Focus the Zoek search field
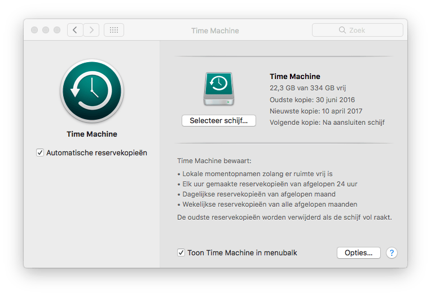 (358, 30)
